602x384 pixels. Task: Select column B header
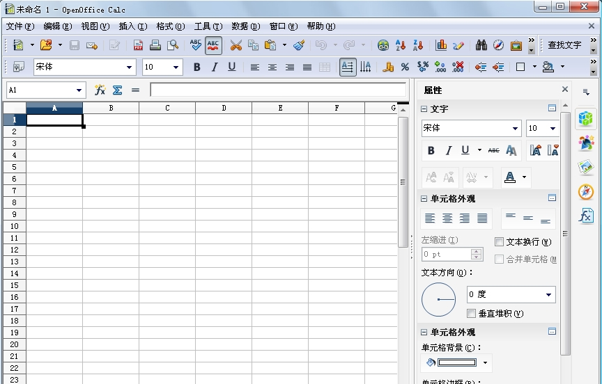(x=111, y=108)
